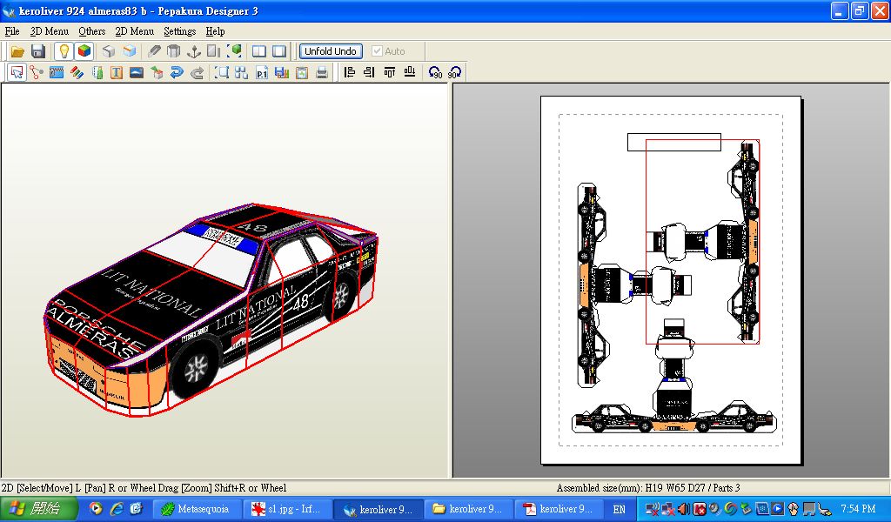Click the save with color chart icon

tap(281, 73)
